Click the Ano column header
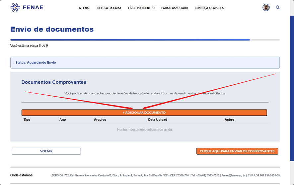The width and height of the screenshot is (294, 185). [62, 120]
